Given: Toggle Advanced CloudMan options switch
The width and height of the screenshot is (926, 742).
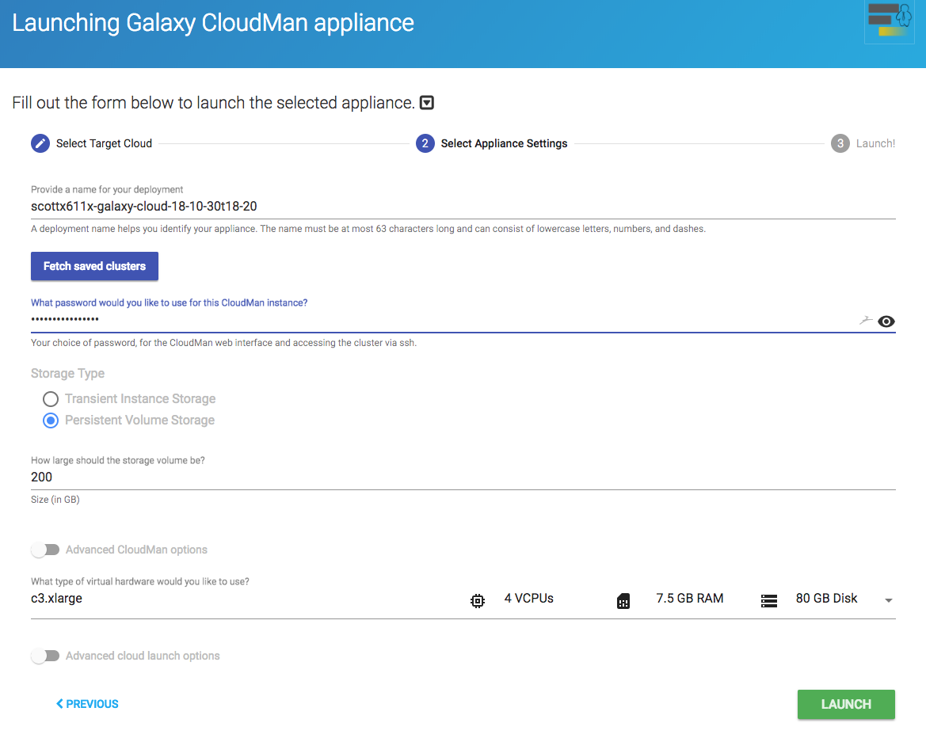Looking at the screenshot, I should tap(45, 550).
